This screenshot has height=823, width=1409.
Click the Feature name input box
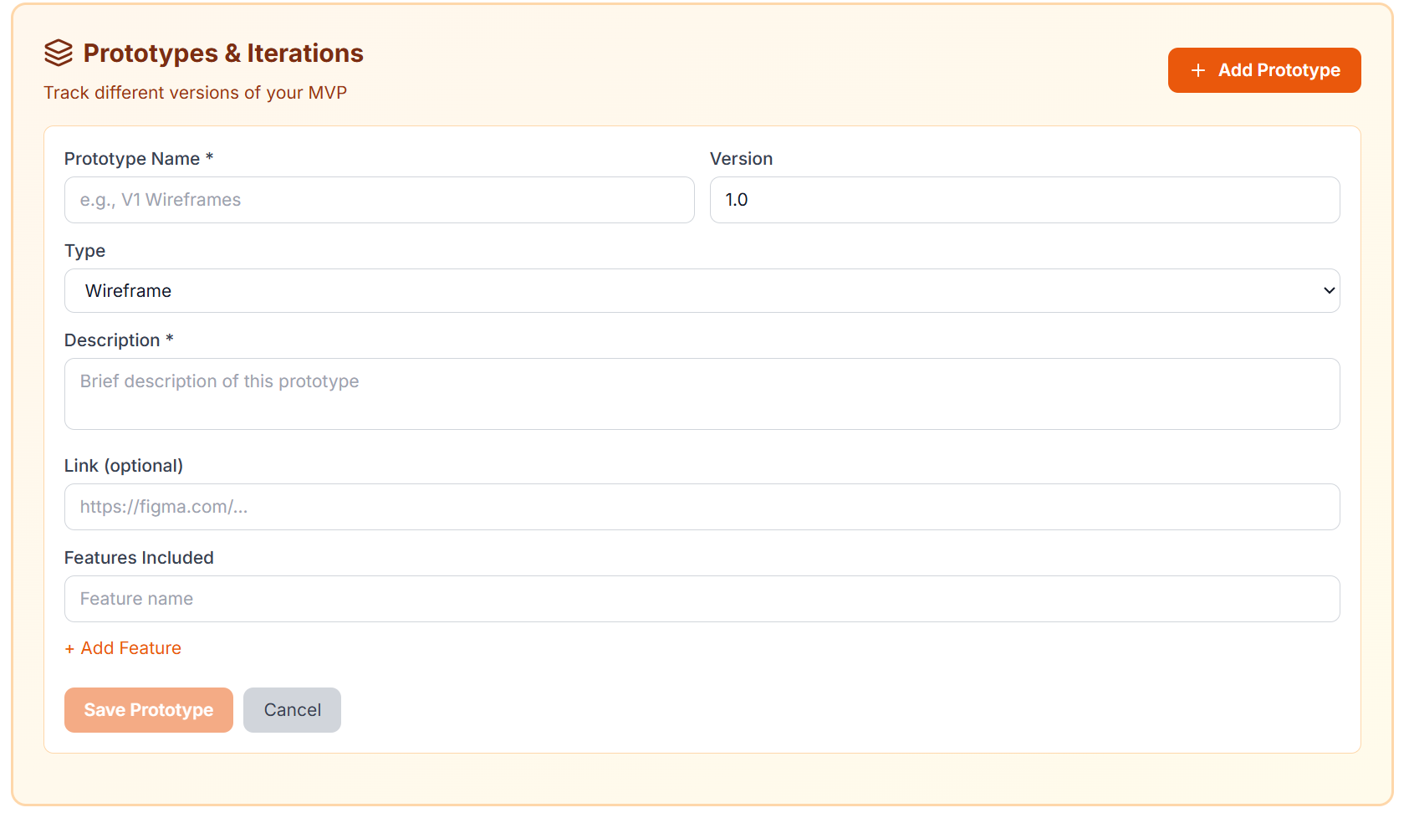702,599
